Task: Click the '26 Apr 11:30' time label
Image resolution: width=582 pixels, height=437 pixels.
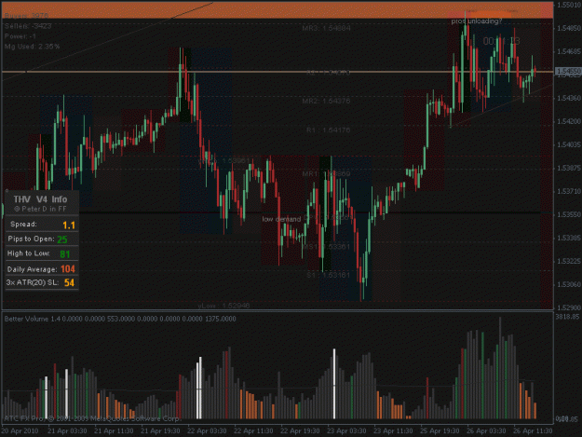Action: pyautogui.click(x=533, y=430)
